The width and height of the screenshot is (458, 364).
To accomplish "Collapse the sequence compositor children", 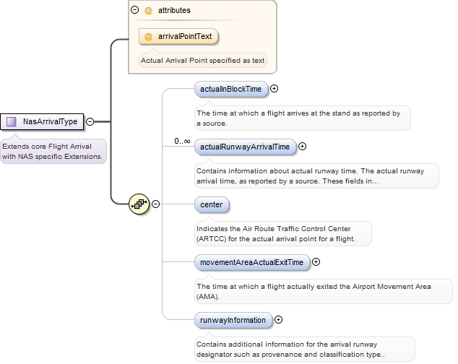I will tap(155, 204).
